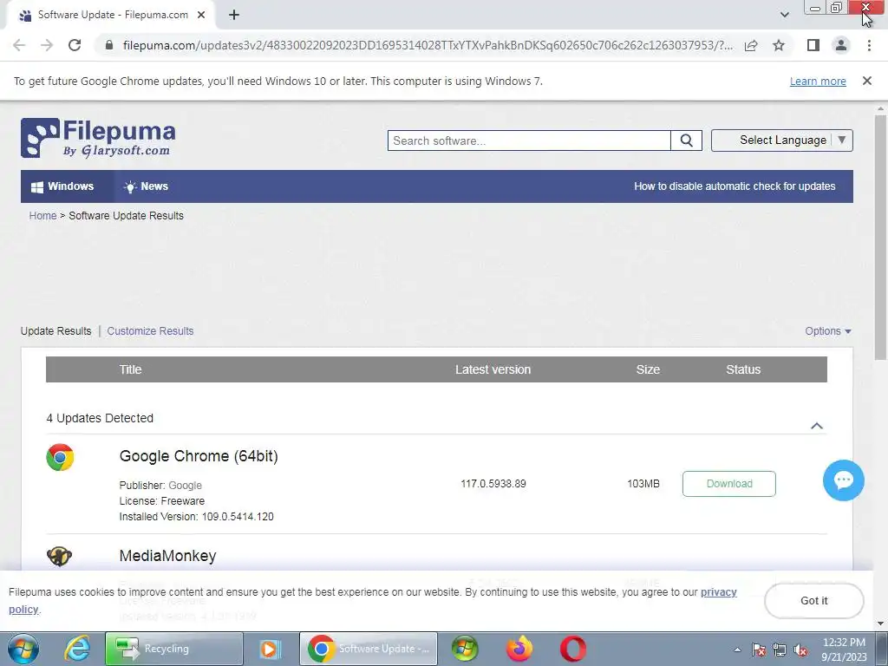Click the Size column header

[648, 369]
